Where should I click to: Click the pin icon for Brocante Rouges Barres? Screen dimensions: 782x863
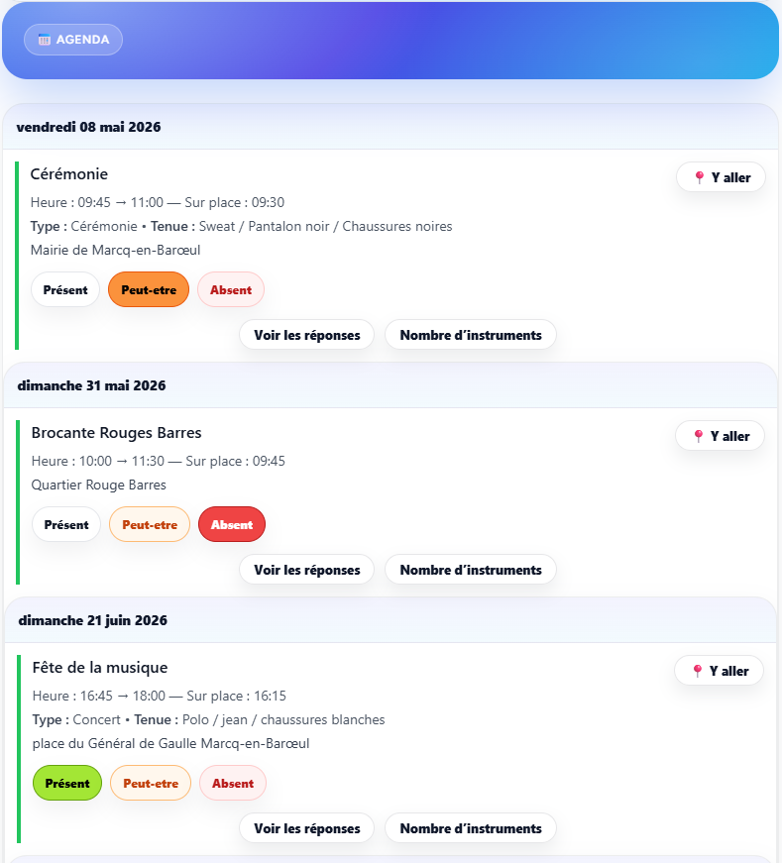point(699,436)
